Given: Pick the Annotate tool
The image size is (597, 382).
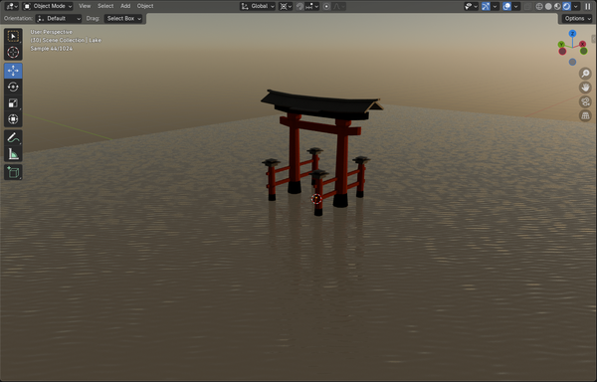Looking at the screenshot, I should pos(13,137).
